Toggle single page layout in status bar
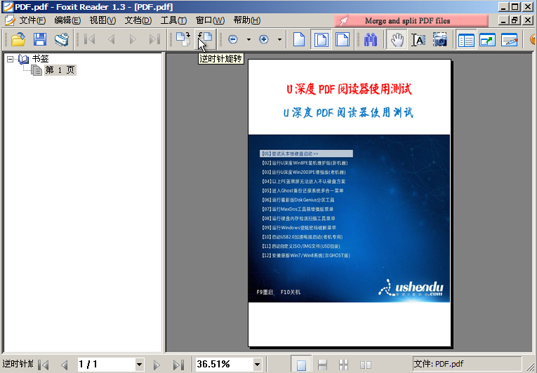The width and height of the screenshot is (537, 373). click(x=301, y=365)
